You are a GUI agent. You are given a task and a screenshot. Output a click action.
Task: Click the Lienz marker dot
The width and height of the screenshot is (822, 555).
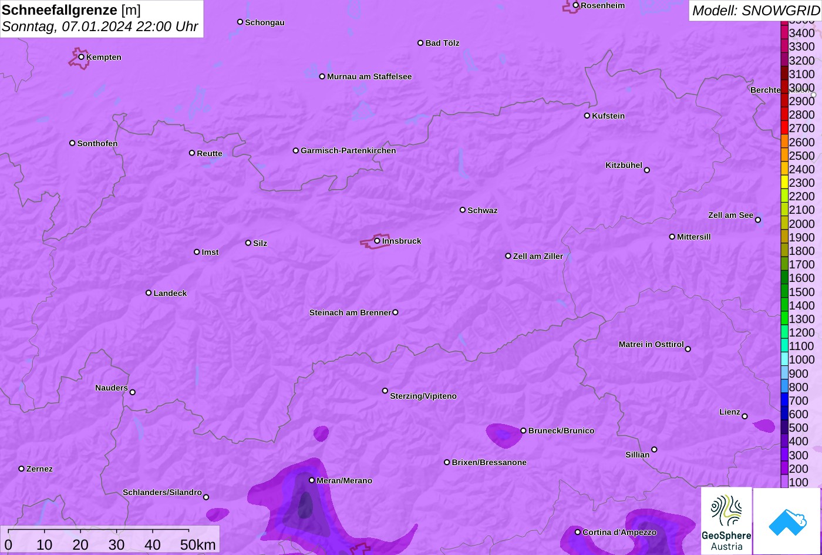pyautogui.click(x=744, y=416)
